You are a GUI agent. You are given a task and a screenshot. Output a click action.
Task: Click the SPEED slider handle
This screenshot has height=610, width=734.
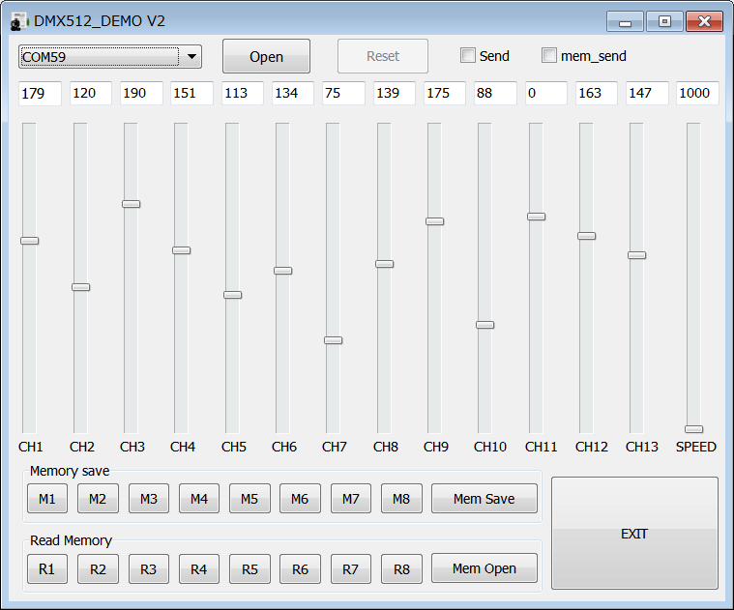pos(693,429)
